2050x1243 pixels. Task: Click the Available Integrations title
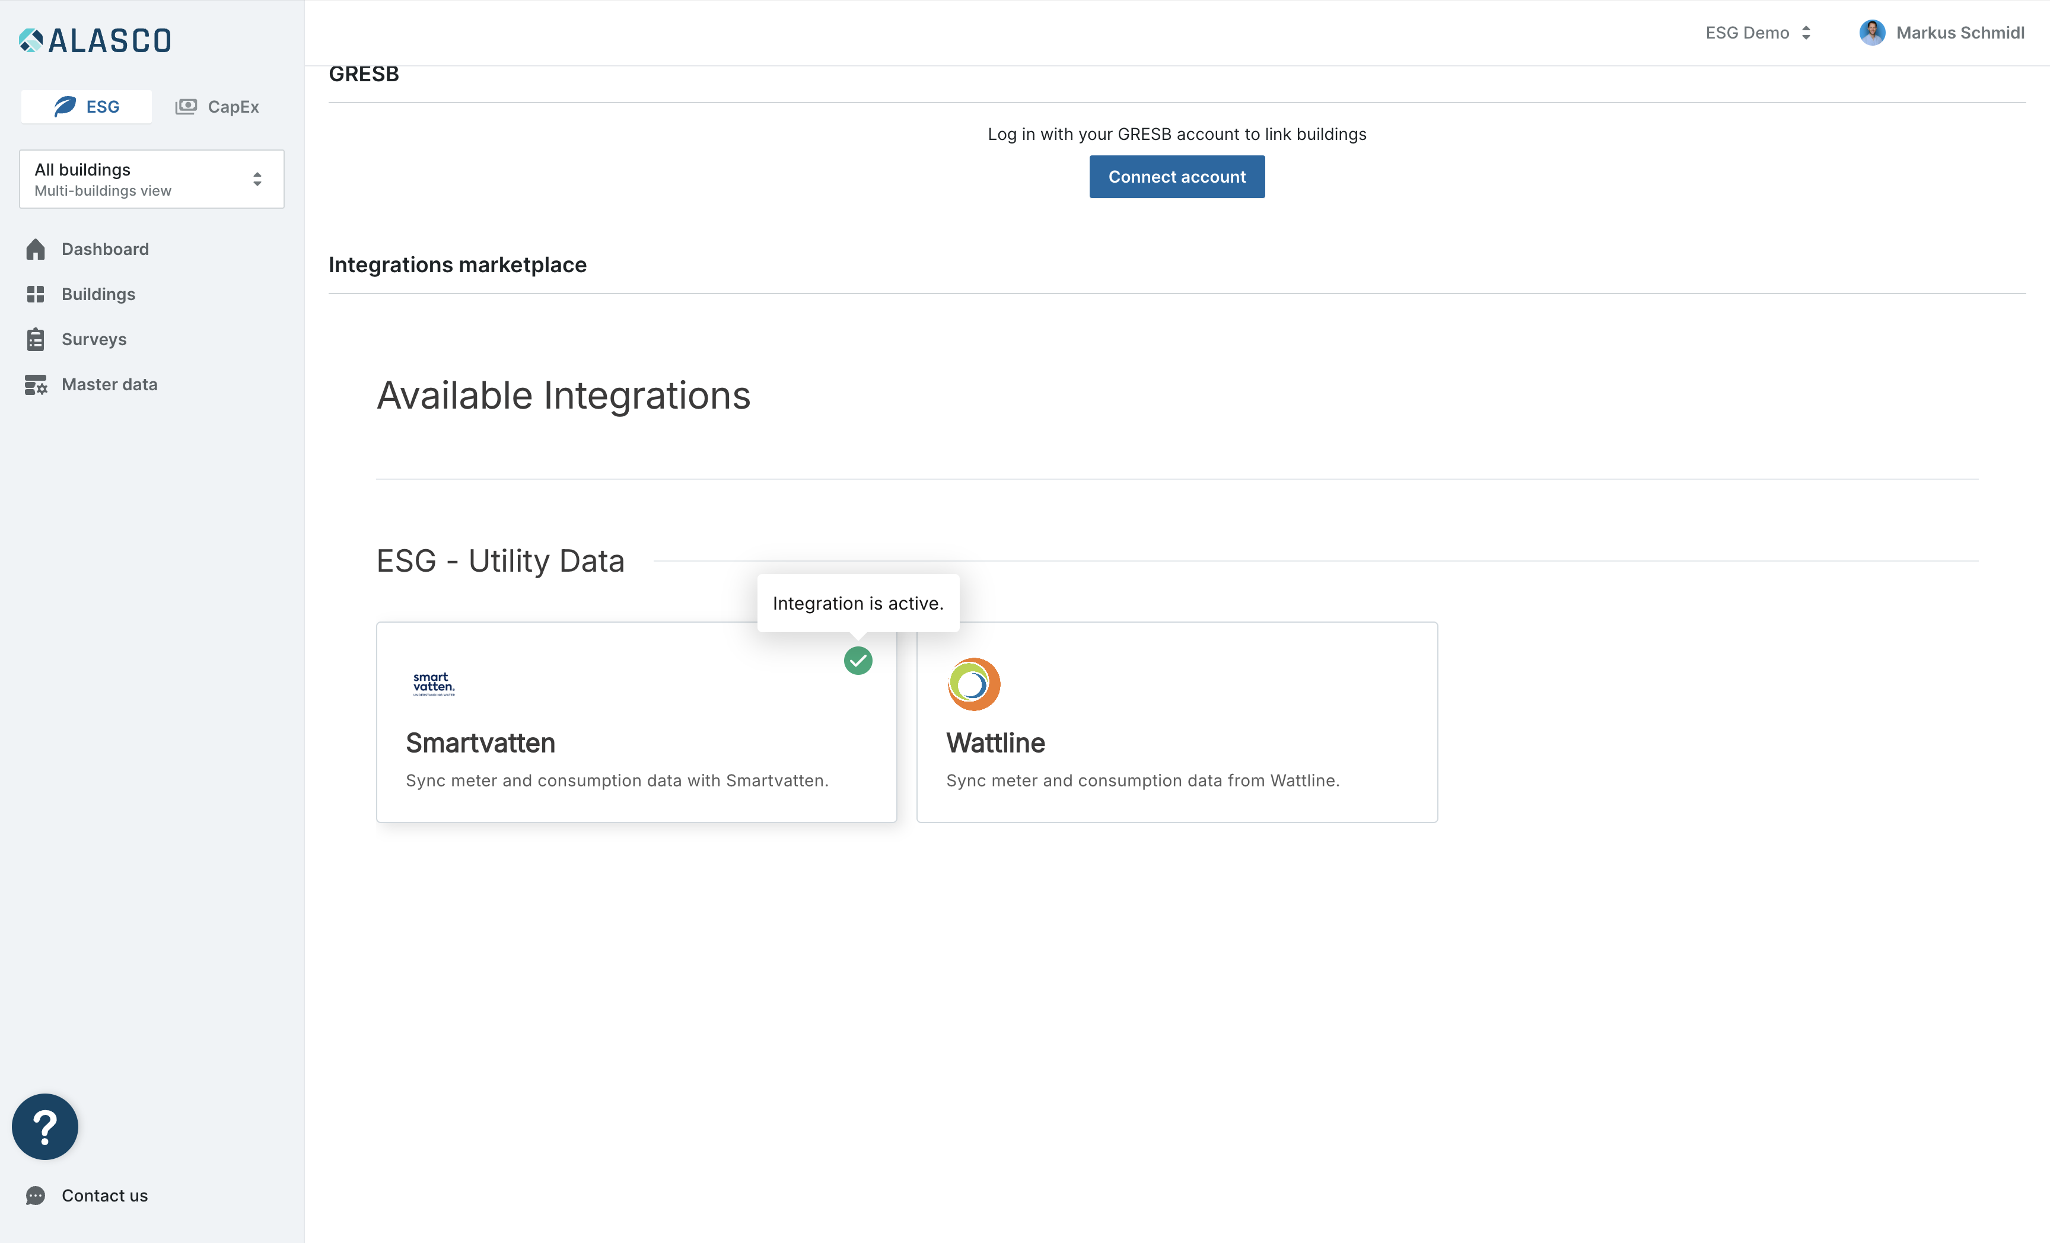[x=564, y=395]
